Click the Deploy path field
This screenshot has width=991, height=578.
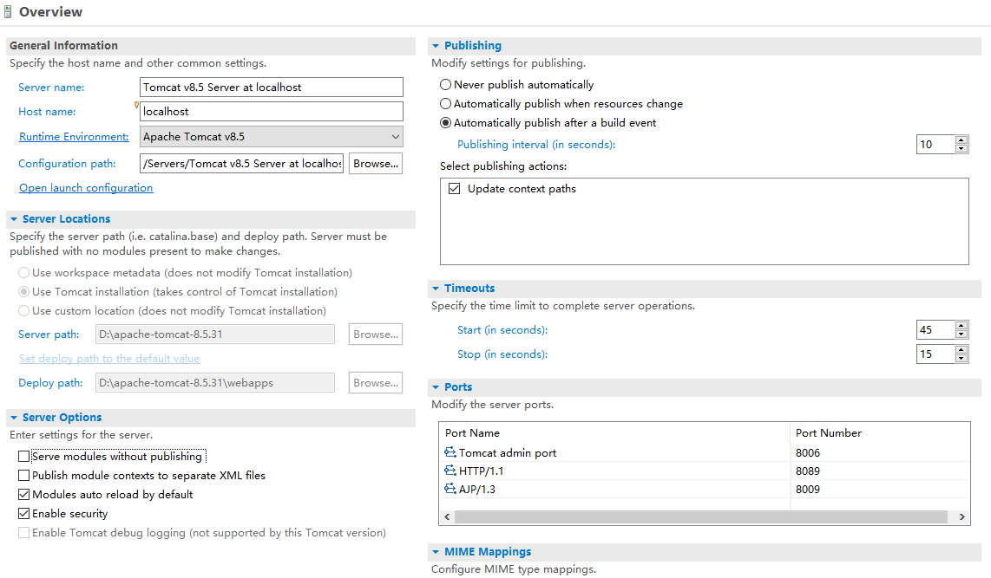point(215,383)
